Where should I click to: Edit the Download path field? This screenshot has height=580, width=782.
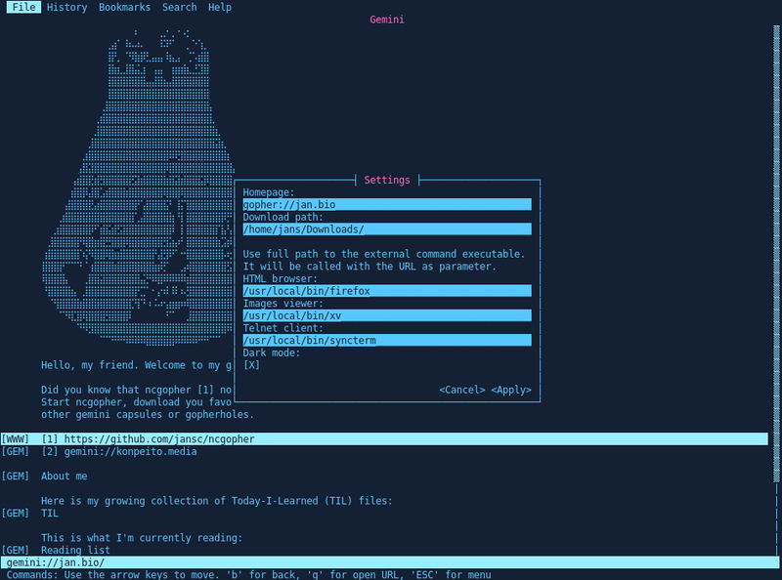pos(387,229)
